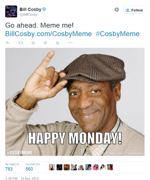This screenshot has height=180, width=150.
Task: Click the reply arrow icon
Action: tap(8, 43)
